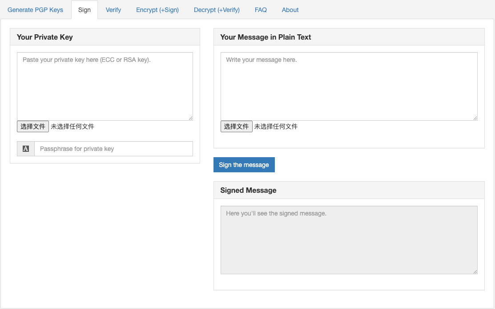Click the no-file-selected text under message box
Screen dimensions: 495x309
click(x=276, y=126)
